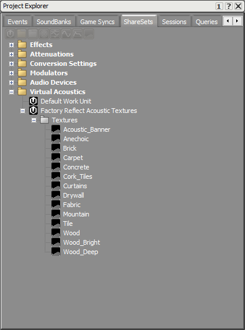
Task: Click the Cork_Tiles texture icon
Action: coord(56,176)
